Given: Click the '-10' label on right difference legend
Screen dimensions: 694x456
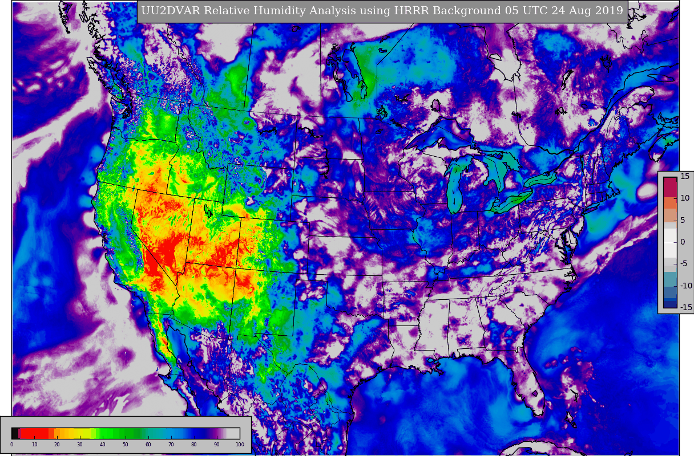Looking at the screenshot, I should pos(686,286).
